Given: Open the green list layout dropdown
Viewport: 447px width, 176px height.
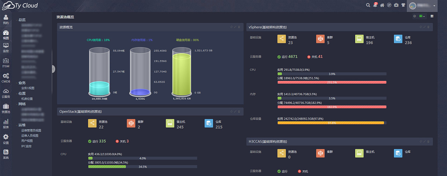Looking at the screenshot, I should coord(422,16).
